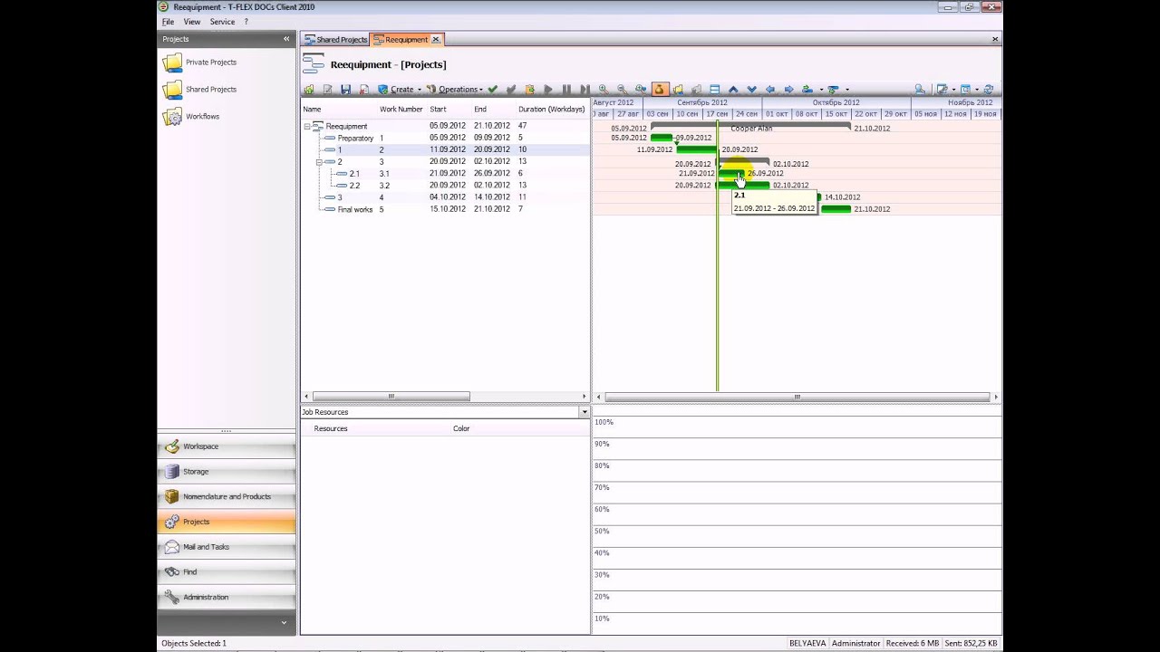Collapse the Projects sidebar panel chevron
The width and height of the screenshot is (1160, 652).
286,39
